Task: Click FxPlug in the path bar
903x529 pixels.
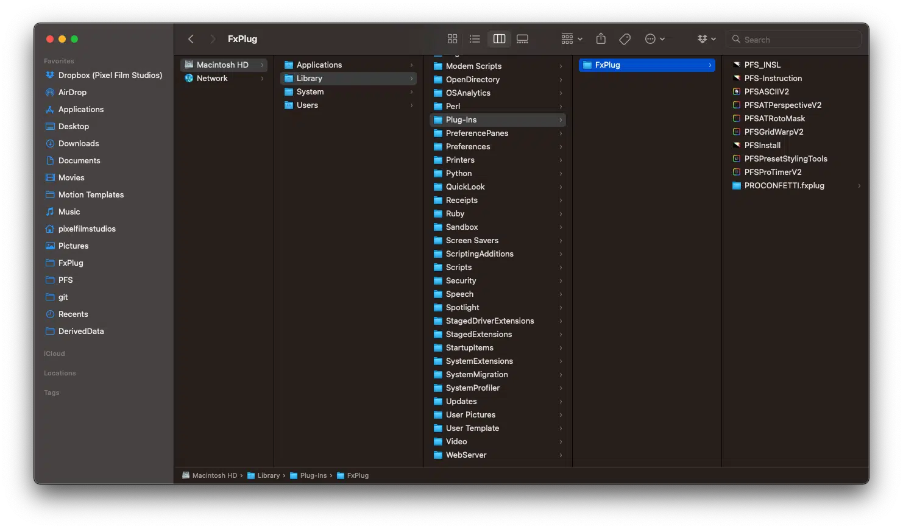Action: click(x=353, y=475)
